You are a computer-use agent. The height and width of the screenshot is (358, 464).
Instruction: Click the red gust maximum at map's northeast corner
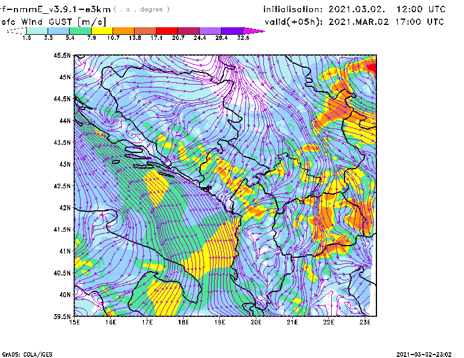[x=372, y=68]
